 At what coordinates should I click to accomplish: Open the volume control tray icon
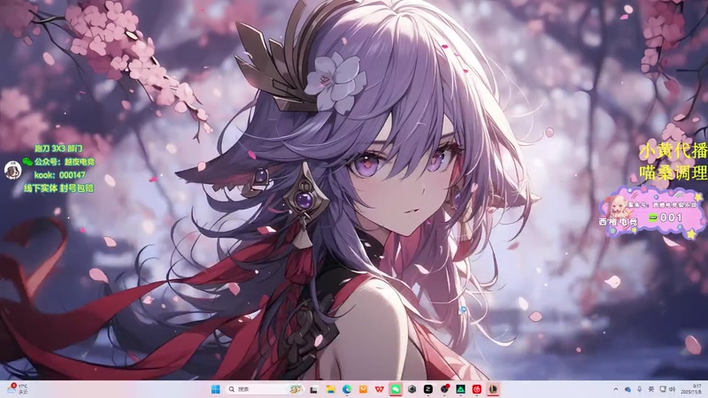click(x=673, y=389)
